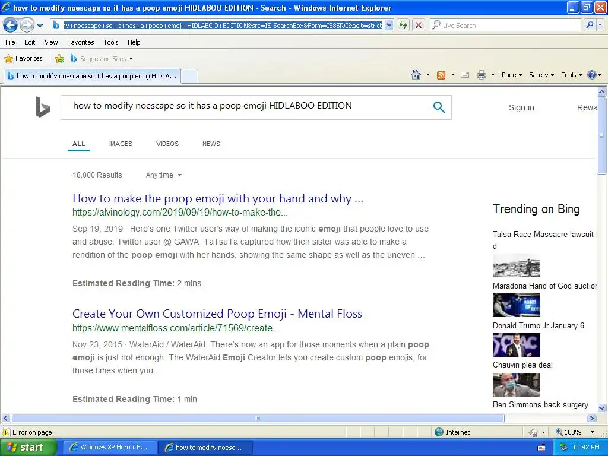The width and height of the screenshot is (608, 456).
Task: Open the Edit menu
Action: [30, 42]
